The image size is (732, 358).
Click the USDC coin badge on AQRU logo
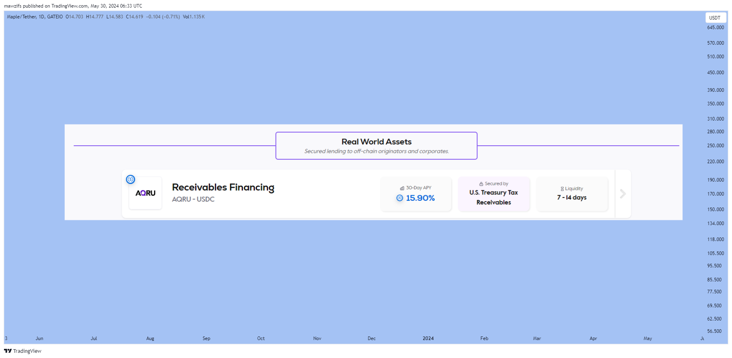(x=130, y=179)
